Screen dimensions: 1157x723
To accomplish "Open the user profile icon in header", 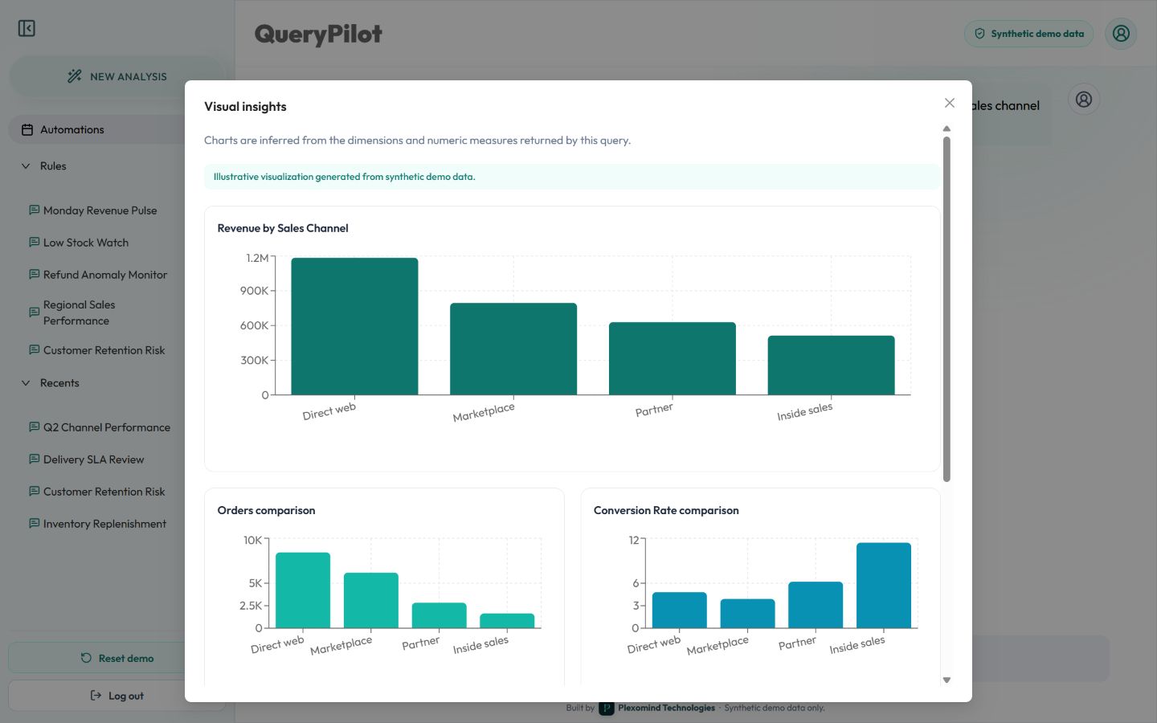I will pyautogui.click(x=1121, y=34).
